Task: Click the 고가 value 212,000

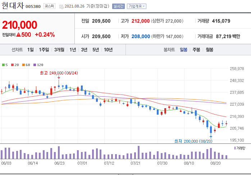Action: [x=140, y=21]
